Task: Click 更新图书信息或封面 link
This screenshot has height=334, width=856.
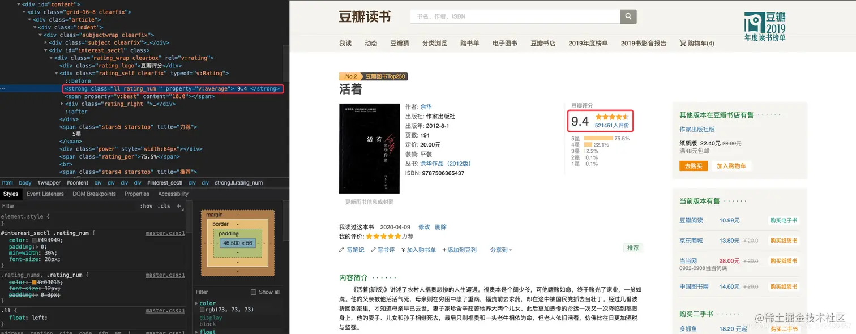Action: [369, 202]
